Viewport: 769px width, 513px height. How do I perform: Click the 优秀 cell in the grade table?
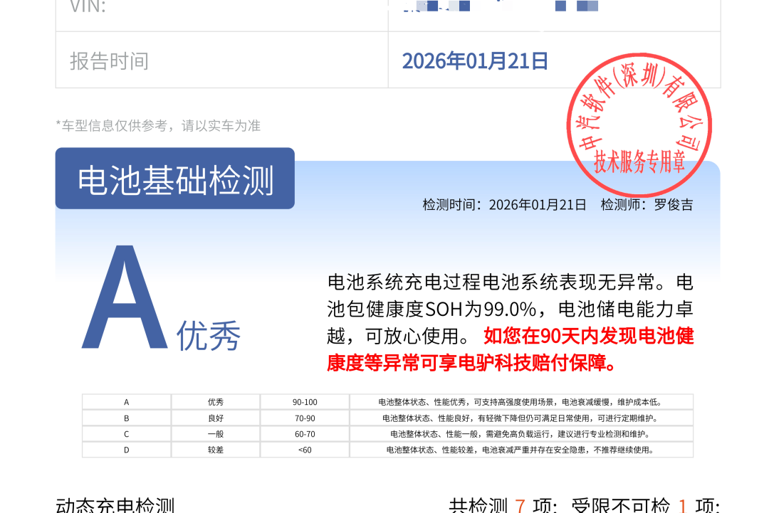click(216, 402)
